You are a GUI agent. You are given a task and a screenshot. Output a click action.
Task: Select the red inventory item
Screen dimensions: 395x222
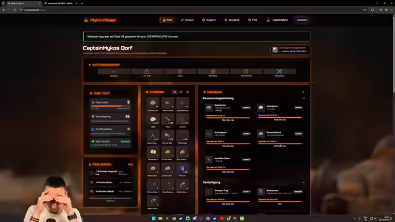click(167, 185)
